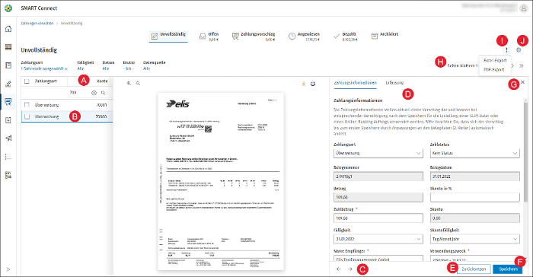Tick the checkbox for Konto 70001 row
Image resolution: width=533 pixels, height=277 pixels.
(27, 105)
